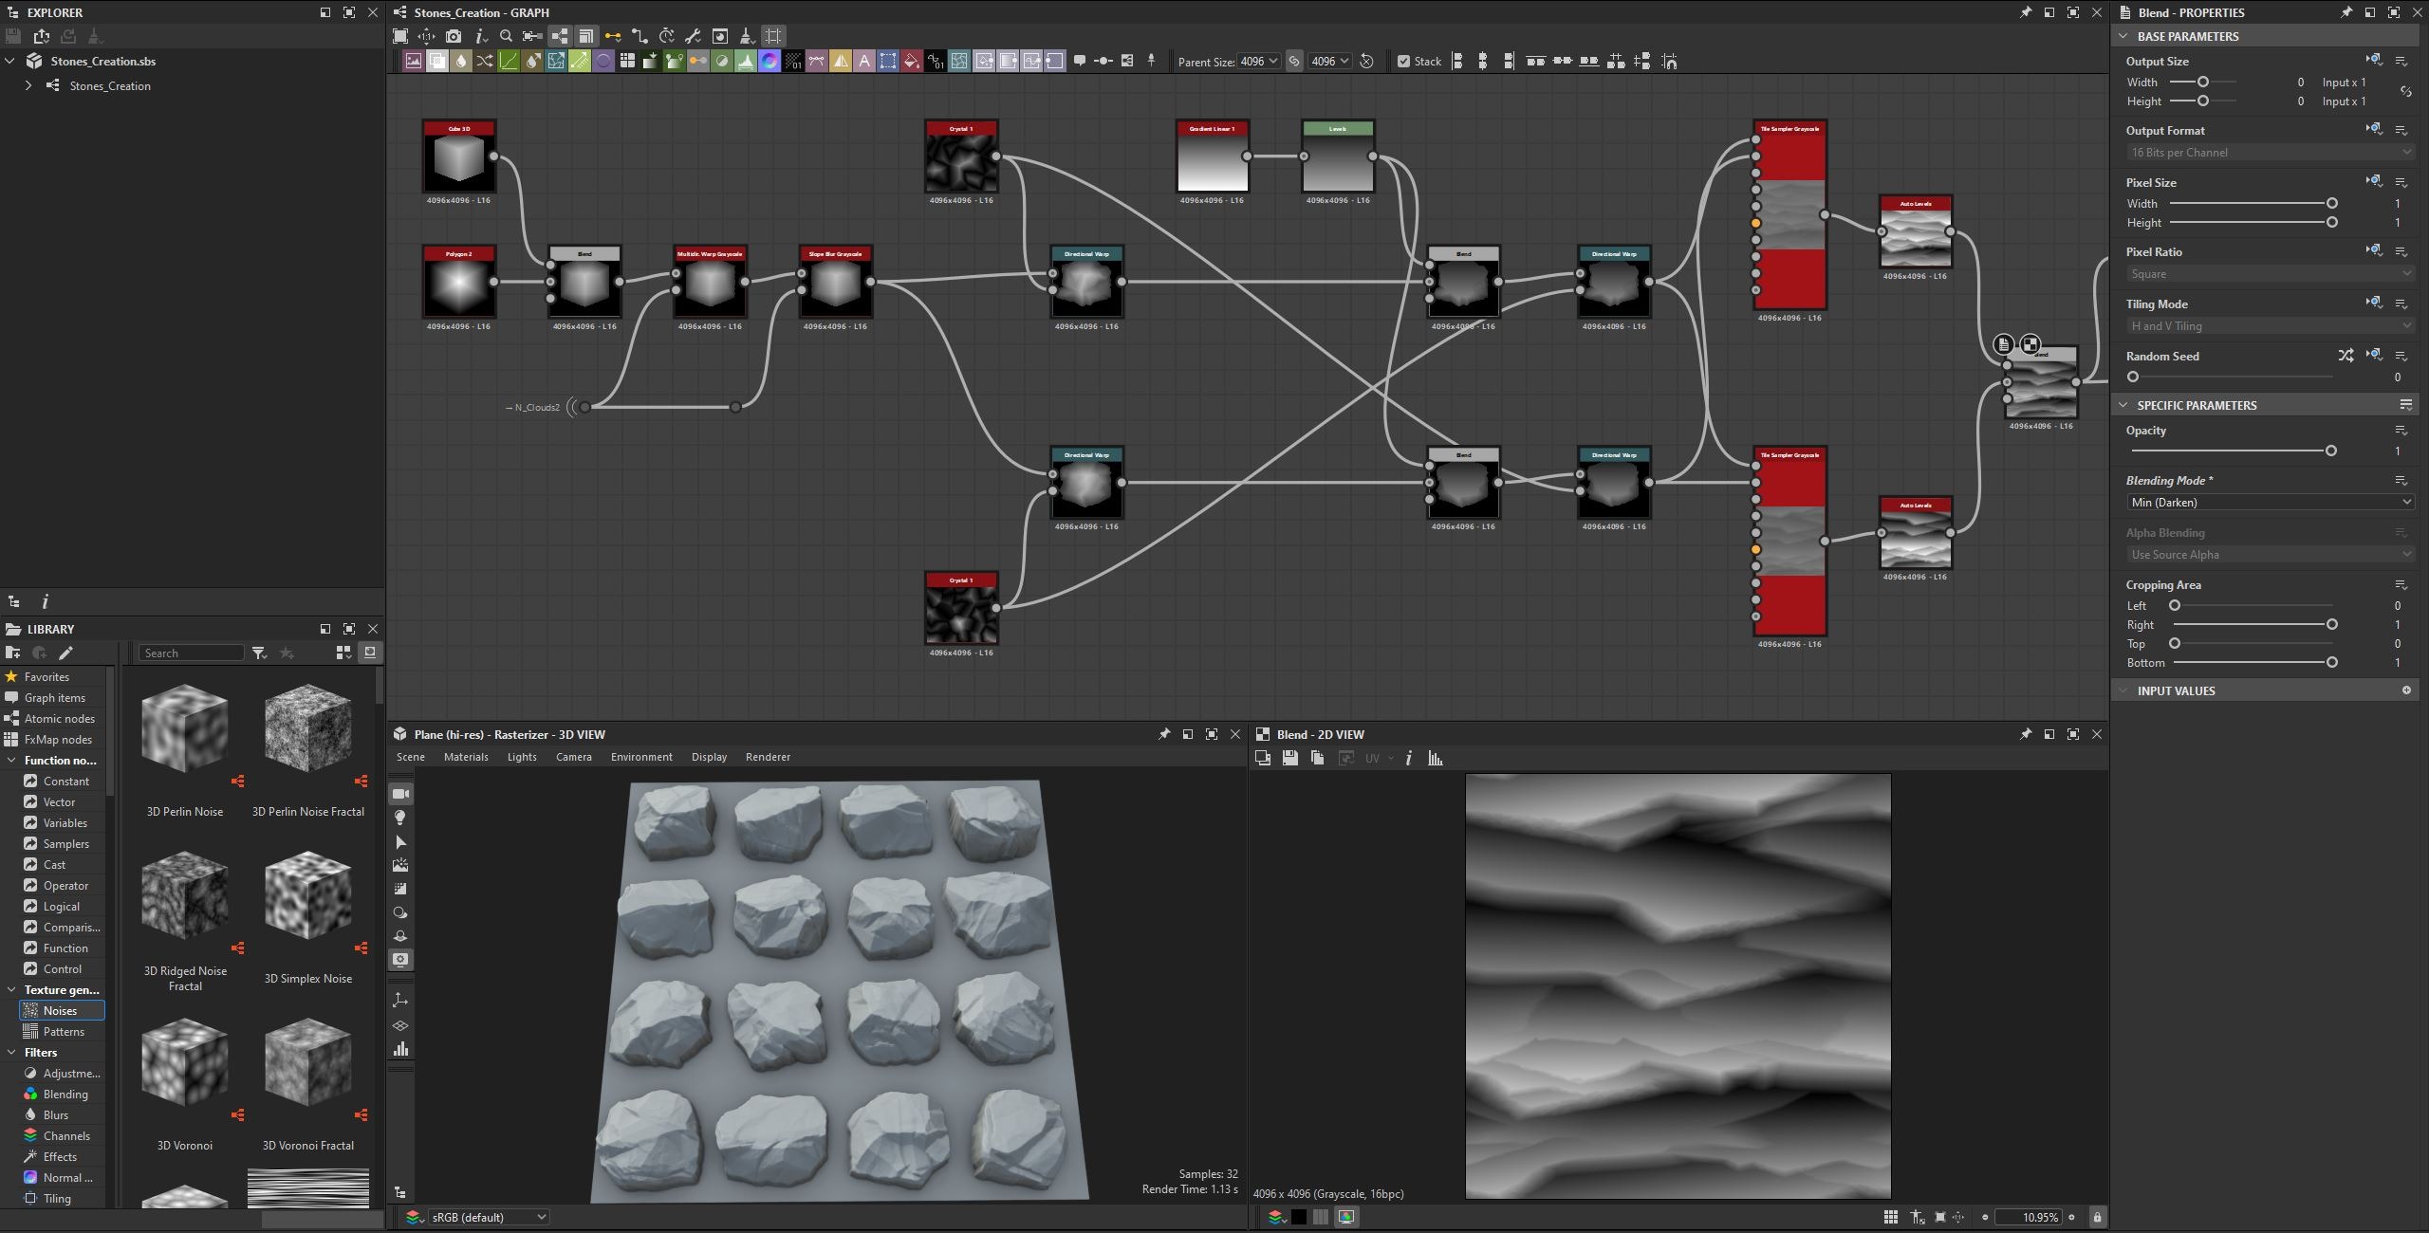This screenshot has height=1233, width=2429.
Task: Click the lights bulb icon in 3D view
Action: point(400,818)
